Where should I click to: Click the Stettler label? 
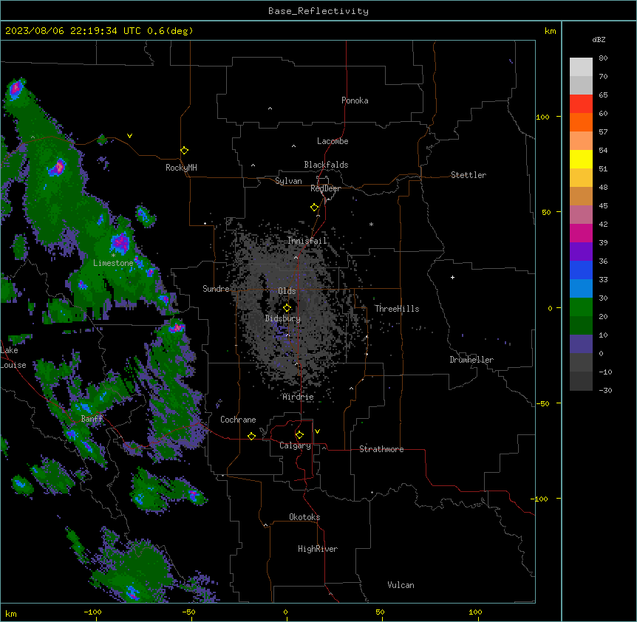tap(469, 175)
